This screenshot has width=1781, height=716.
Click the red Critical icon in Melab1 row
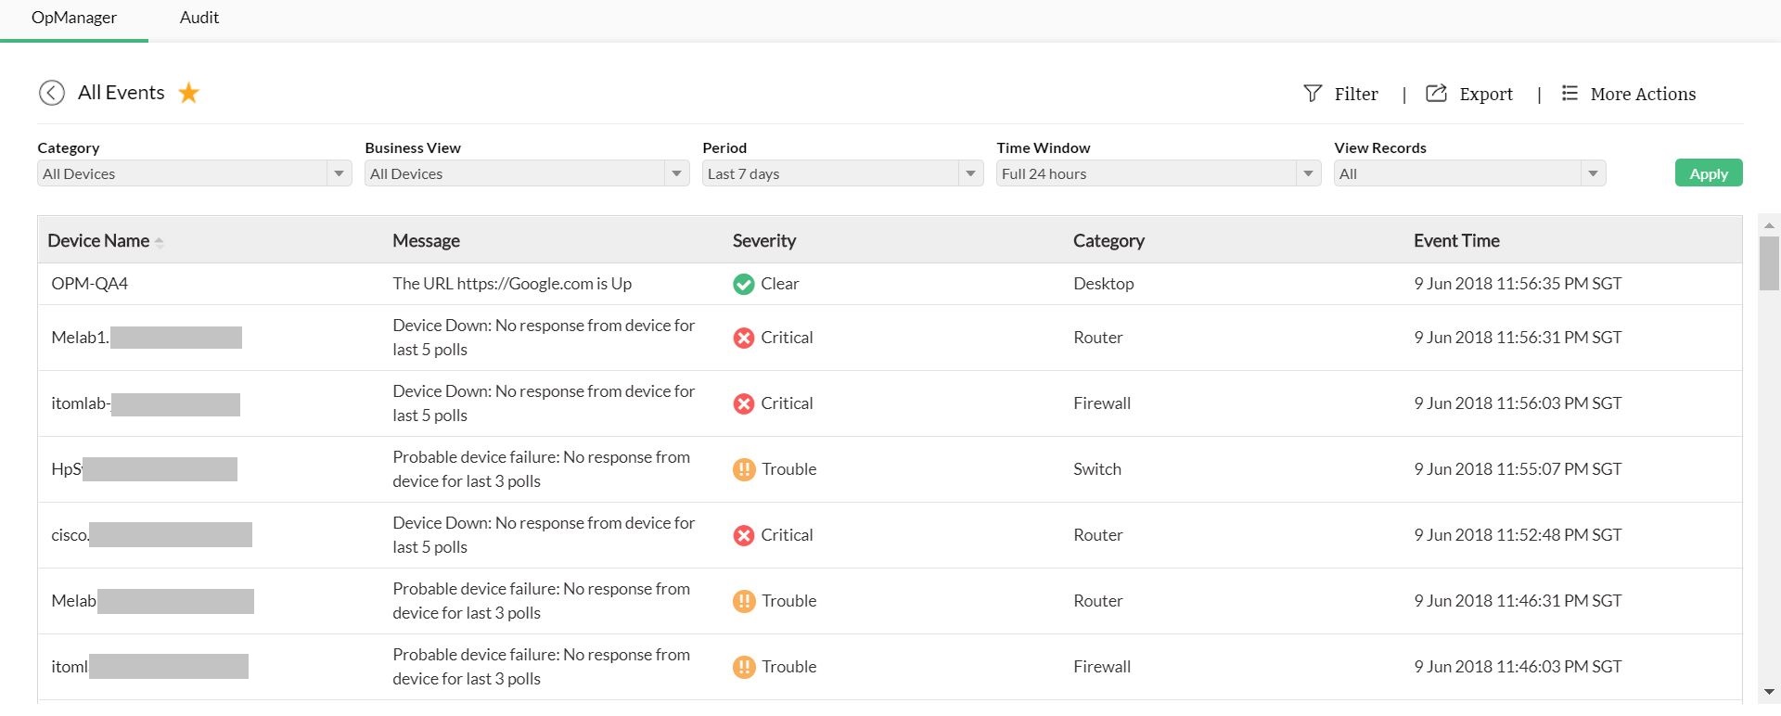click(x=743, y=339)
